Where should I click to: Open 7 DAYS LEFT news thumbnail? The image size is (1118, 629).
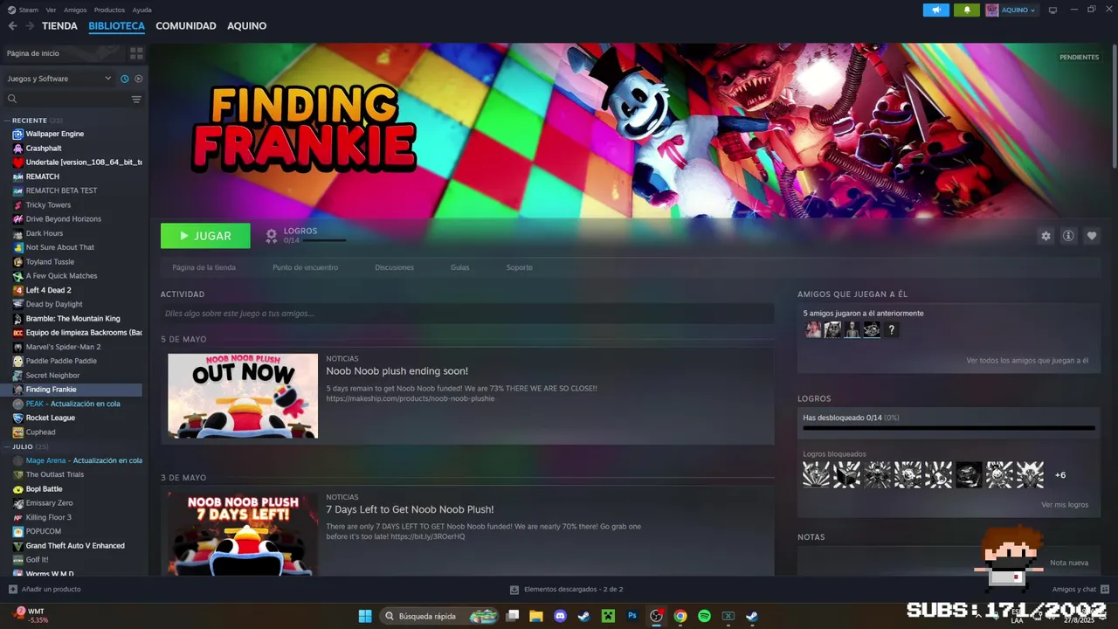243,533
